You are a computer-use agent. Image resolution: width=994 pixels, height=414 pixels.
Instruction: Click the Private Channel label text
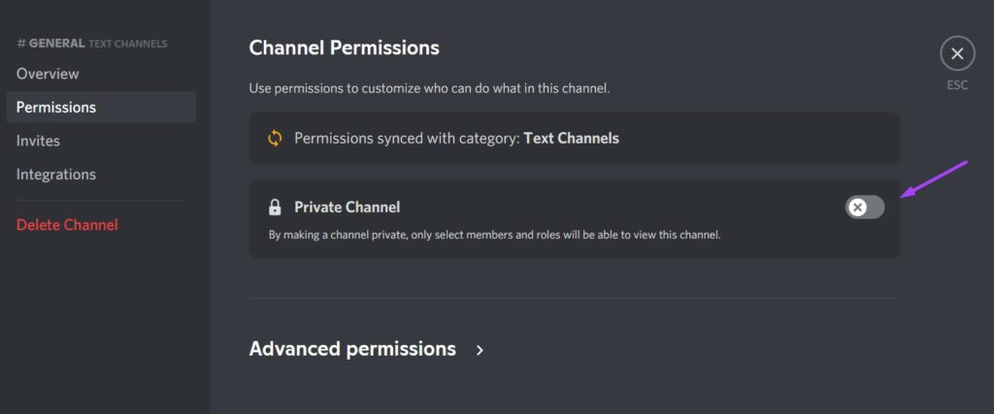click(x=347, y=207)
